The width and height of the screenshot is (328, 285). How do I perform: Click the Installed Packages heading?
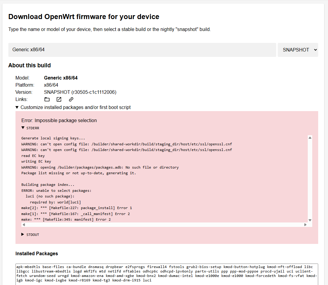click(37, 254)
